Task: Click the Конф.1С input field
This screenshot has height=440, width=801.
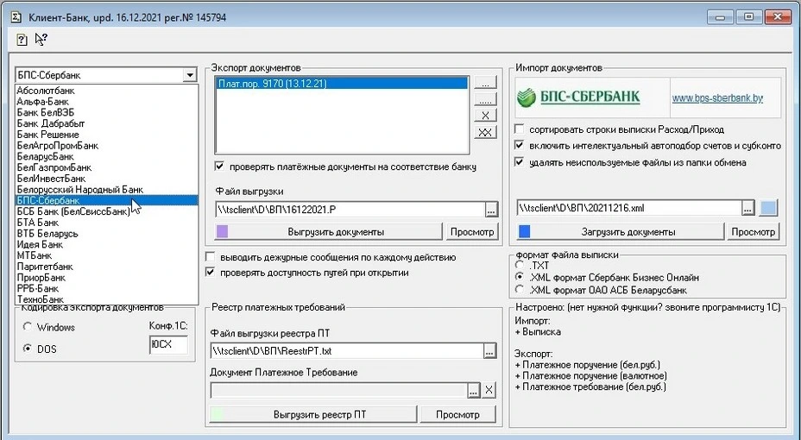Action: (167, 344)
